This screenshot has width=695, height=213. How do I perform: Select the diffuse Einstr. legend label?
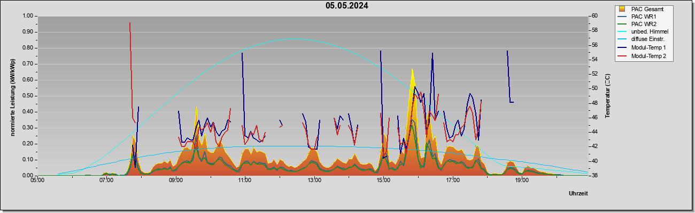click(647, 40)
